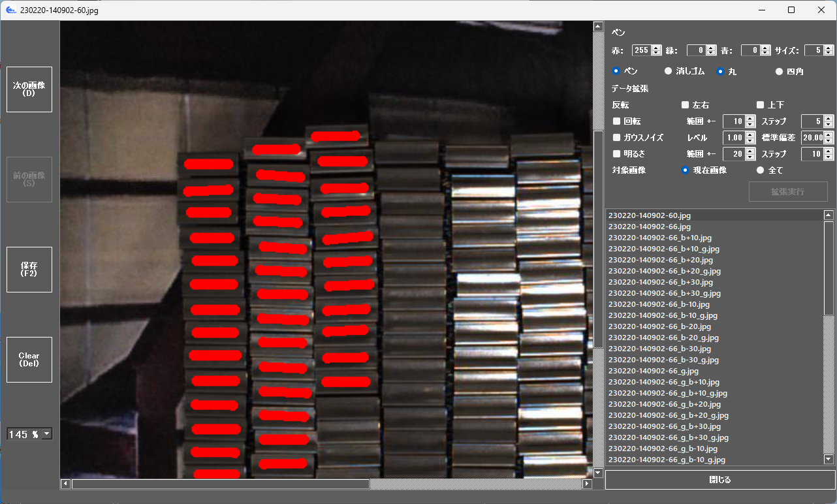837x504 pixels.
Task: Click the 青 blue value field
Action: click(751, 50)
